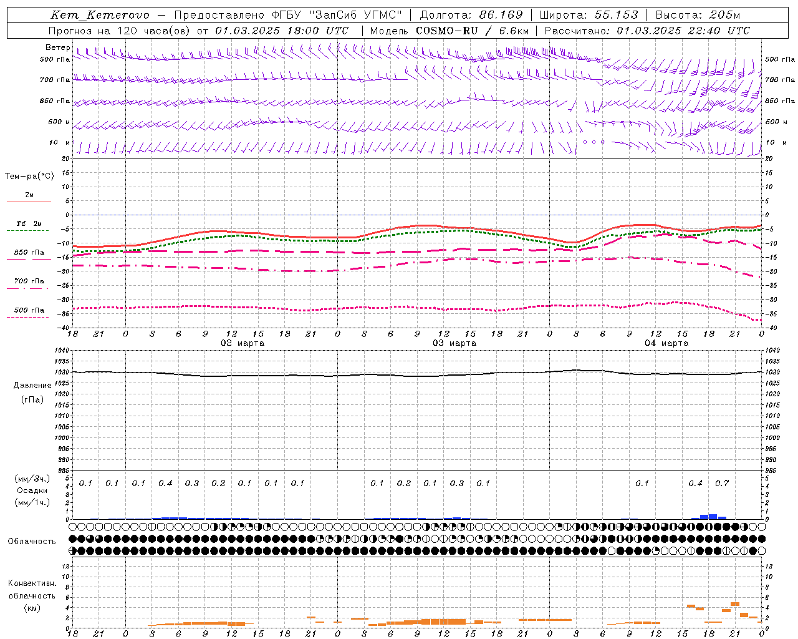Screen dimensions: 798x639
Task: Click the '(мм/3ч.)' precipitation unit label
Action: [32, 479]
